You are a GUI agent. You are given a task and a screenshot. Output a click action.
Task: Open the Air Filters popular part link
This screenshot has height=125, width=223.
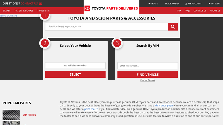click(x=30, y=115)
